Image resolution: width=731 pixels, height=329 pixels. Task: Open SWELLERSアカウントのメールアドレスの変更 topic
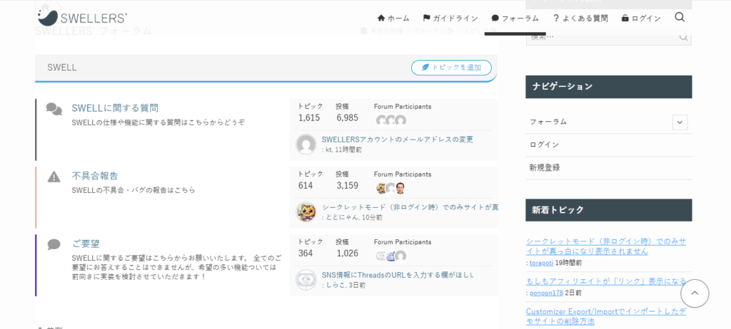click(397, 140)
